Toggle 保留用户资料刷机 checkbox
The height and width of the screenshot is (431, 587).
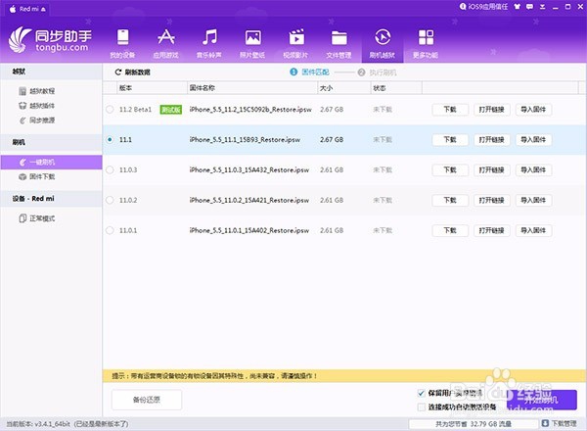[x=421, y=393]
